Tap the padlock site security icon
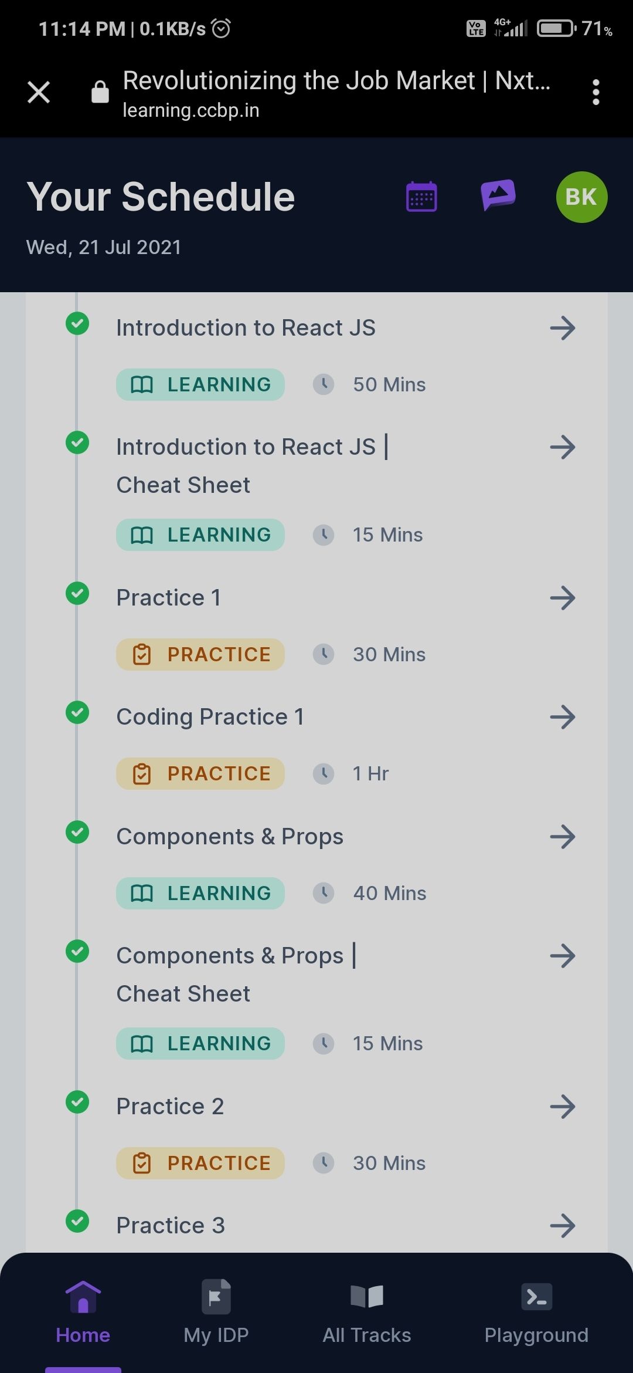Screen dimensions: 633x1373 pyautogui.click(x=100, y=92)
